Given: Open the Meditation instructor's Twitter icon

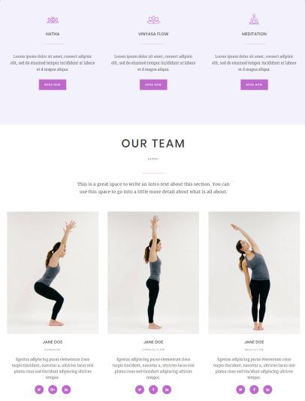Looking at the screenshot, I should (240, 390).
